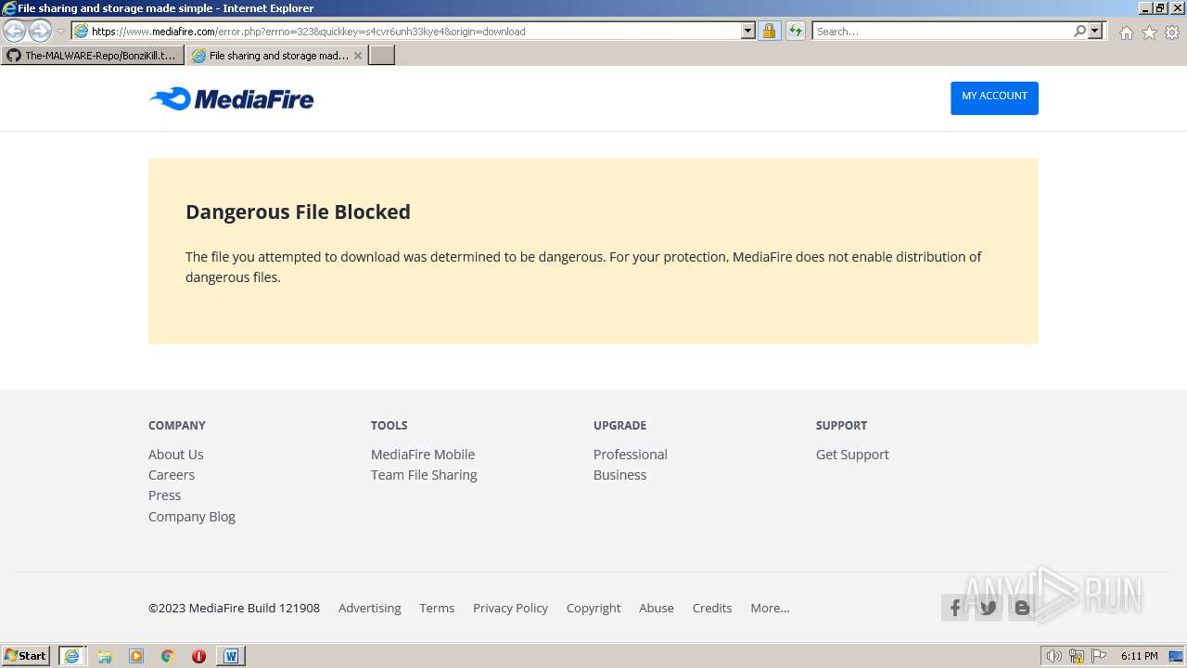This screenshot has height=668, width=1187.
Task: Click in the address bar URL field
Action: (413, 31)
